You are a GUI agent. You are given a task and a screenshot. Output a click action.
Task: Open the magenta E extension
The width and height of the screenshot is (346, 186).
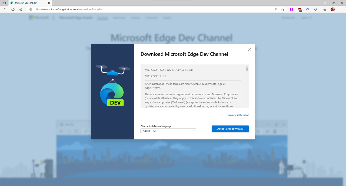point(292,9)
